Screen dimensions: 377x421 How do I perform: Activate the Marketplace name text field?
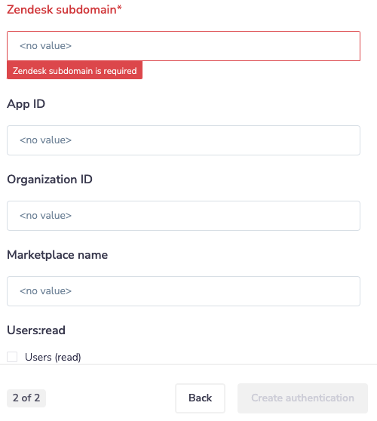183,291
